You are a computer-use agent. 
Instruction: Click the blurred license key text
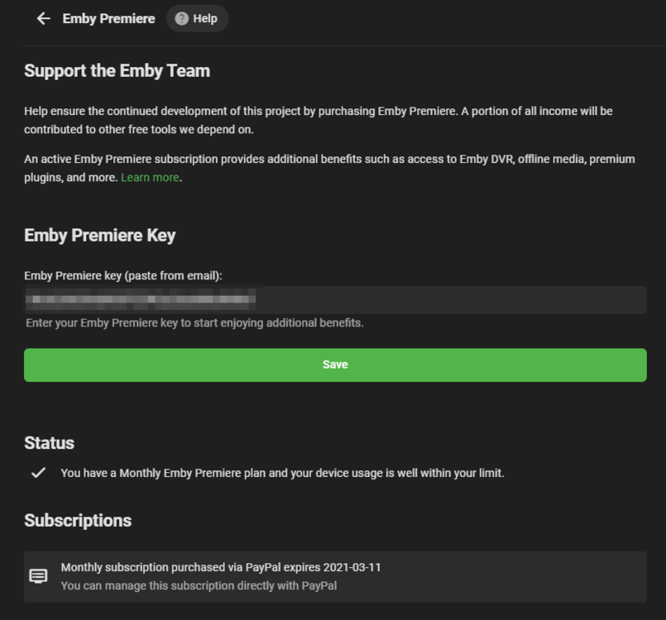141,299
